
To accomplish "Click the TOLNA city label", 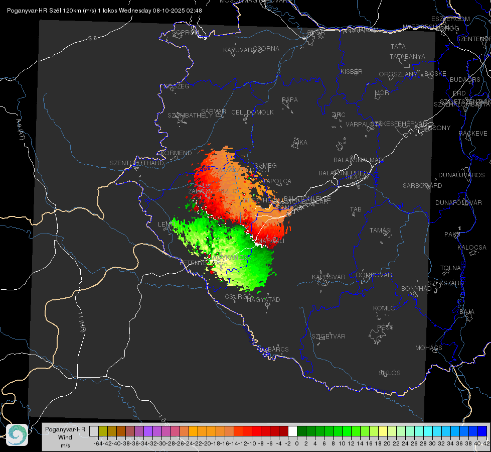I will (x=450, y=268).
